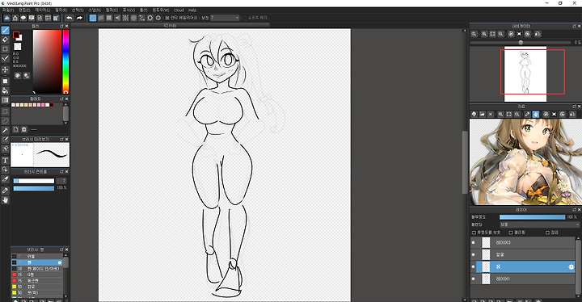Click rotate-right icon in Navigator panel
582x302 pixels.
coord(527,34)
